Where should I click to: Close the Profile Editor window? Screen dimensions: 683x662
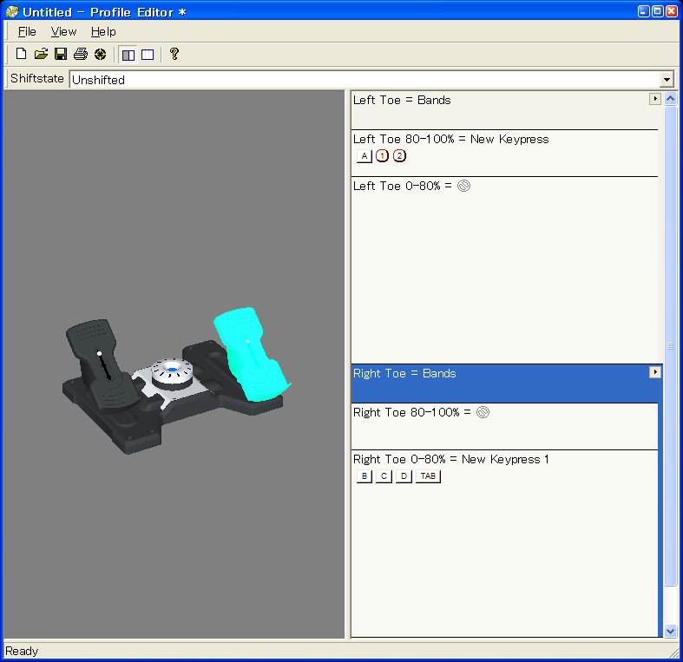pyautogui.click(x=671, y=11)
